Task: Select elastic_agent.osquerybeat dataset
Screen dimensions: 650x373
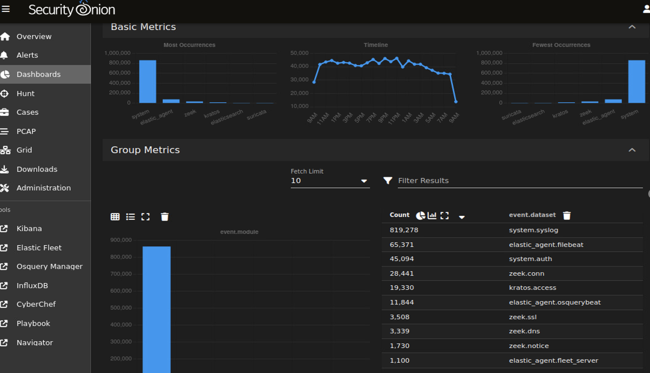Action: click(555, 302)
